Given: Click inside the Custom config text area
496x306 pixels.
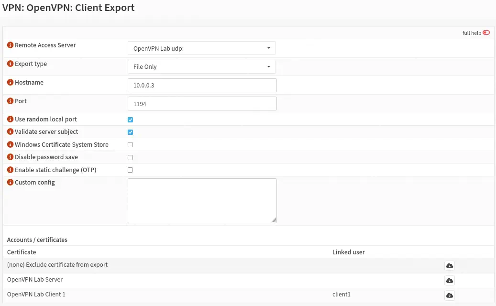Looking at the screenshot, I should click(202, 200).
